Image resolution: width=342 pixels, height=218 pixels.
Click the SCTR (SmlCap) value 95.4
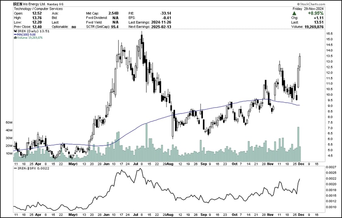pos(115,27)
